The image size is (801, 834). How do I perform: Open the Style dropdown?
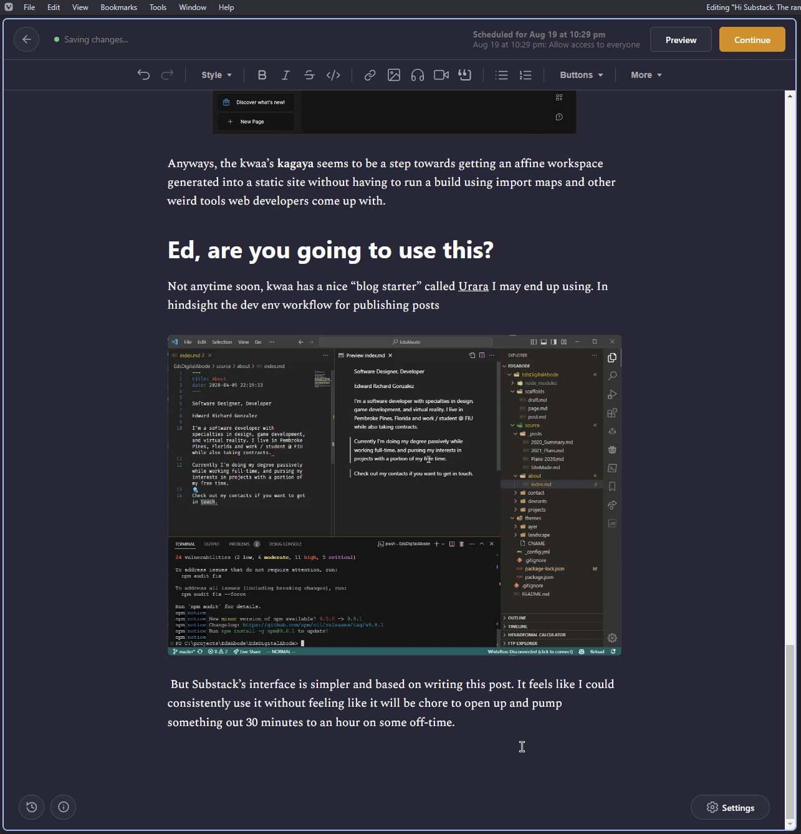(x=216, y=75)
